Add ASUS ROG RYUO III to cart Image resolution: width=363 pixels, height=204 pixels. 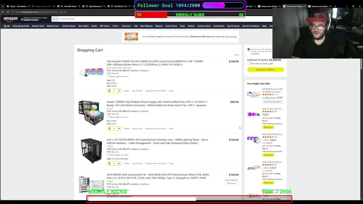tap(268, 155)
